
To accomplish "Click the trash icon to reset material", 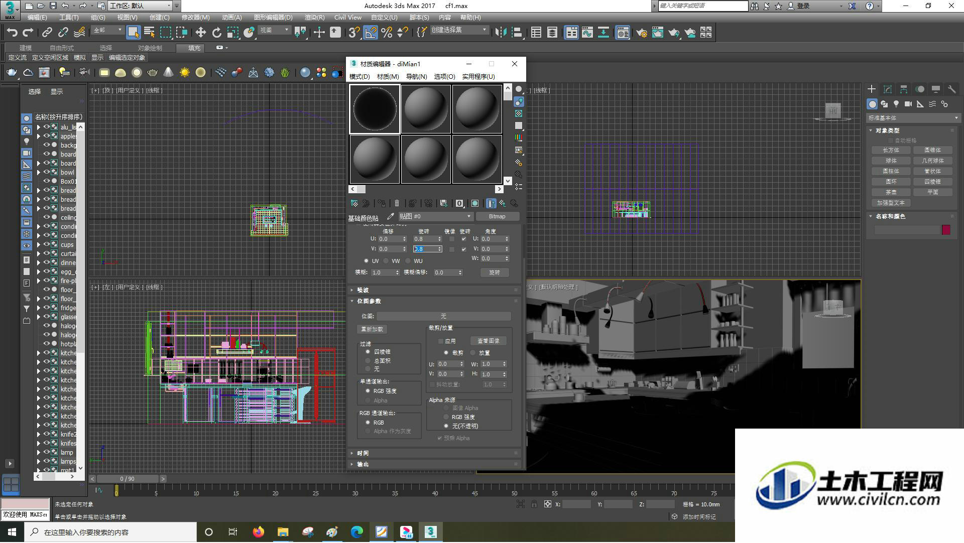I will 397,203.
